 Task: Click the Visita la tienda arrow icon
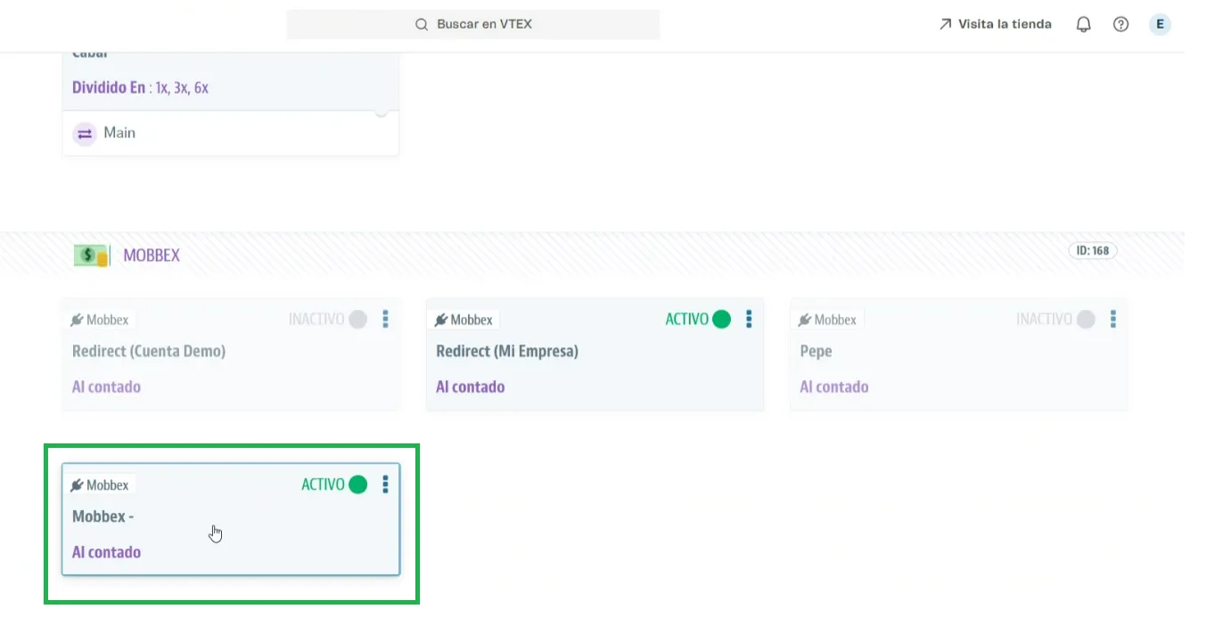pos(945,25)
